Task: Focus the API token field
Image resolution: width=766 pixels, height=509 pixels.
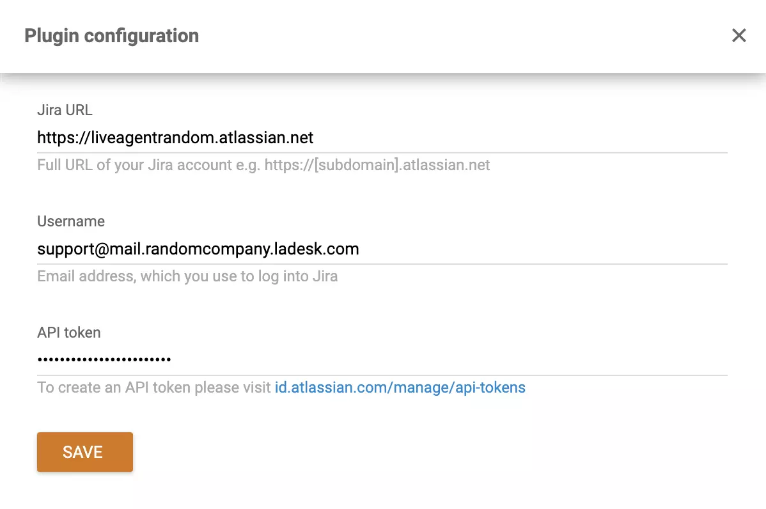Action: click(256, 358)
